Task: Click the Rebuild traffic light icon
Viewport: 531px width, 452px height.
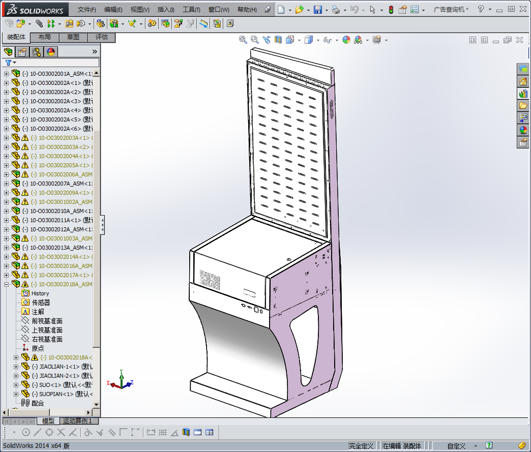Action: [x=391, y=10]
